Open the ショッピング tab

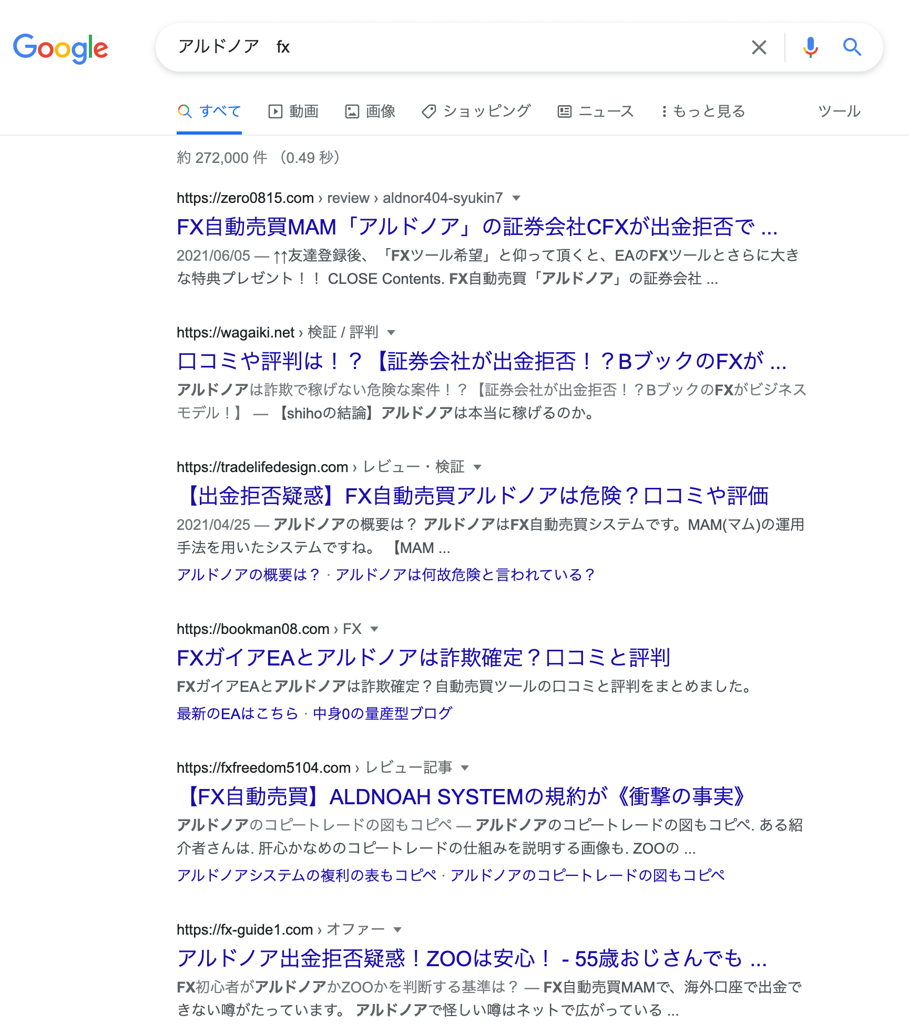(x=476, y=111)
